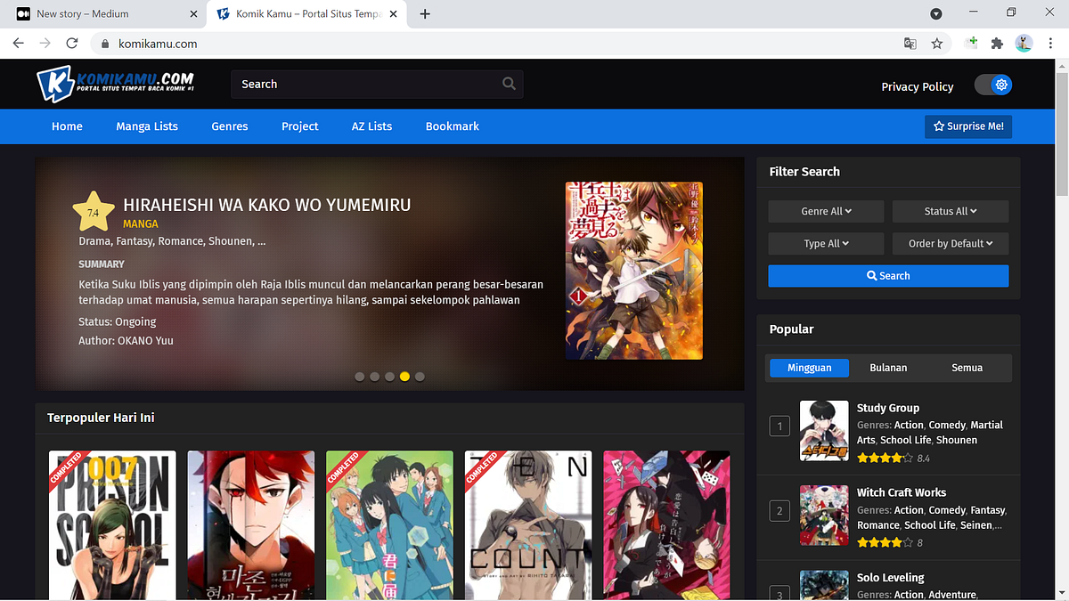This screenshot has width=1069, height=601.
Task: Open Study Group title link
Action: click(888, 408)
